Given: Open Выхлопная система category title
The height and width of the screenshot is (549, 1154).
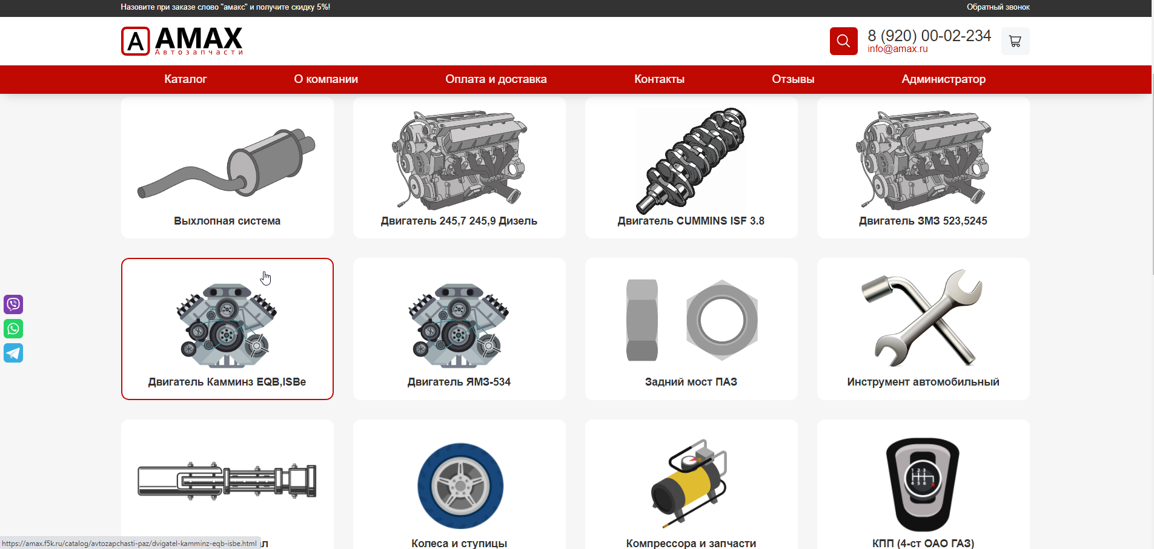Looking at the screenshot, I should [227, 221].
